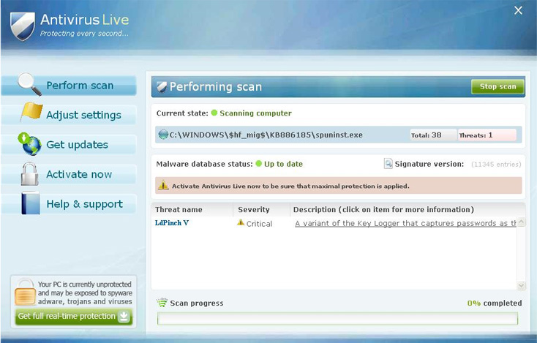Click the globe Get updates icon
Viewport: 537px width, 343px height.
point(29,144)
